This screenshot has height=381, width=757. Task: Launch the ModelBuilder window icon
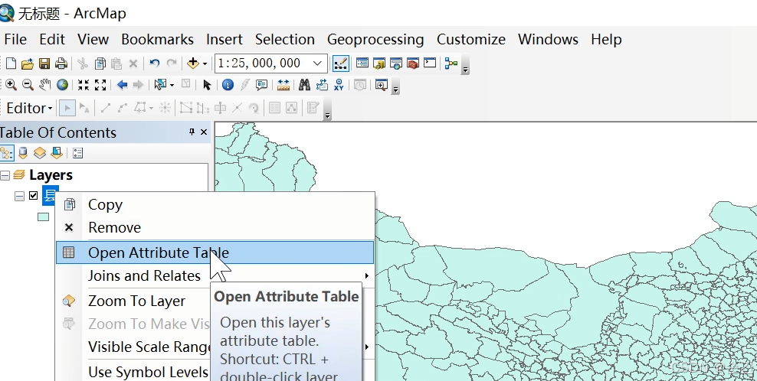point(451,63)
